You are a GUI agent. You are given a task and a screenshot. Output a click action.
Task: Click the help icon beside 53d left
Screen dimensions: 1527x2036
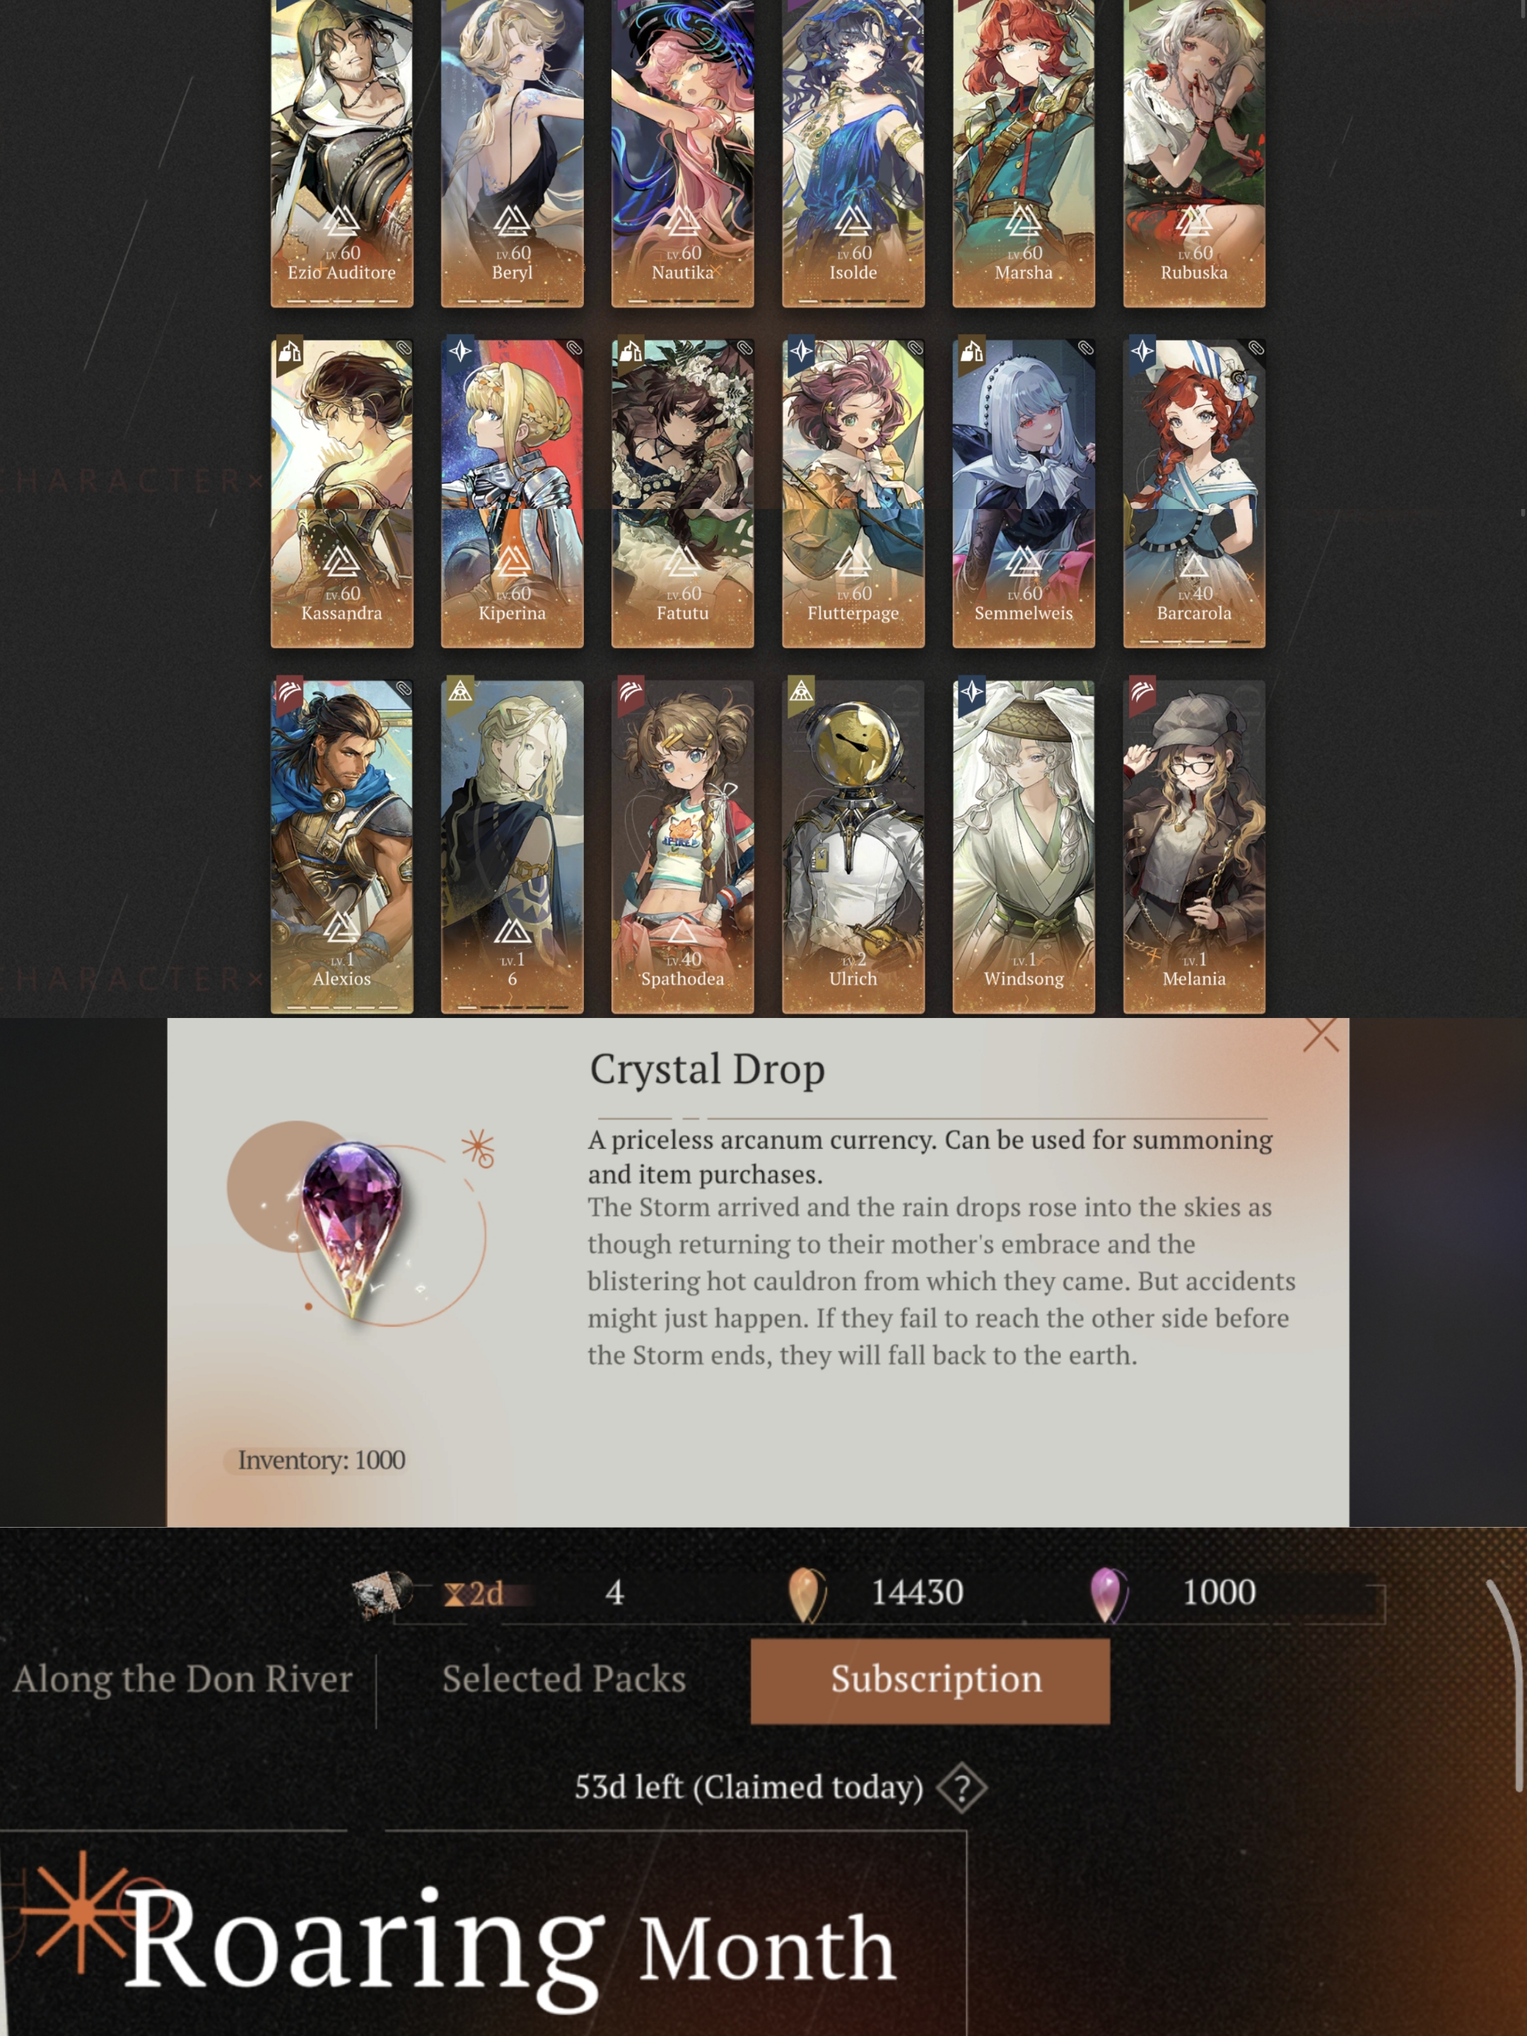click(x=961, y=1789)
